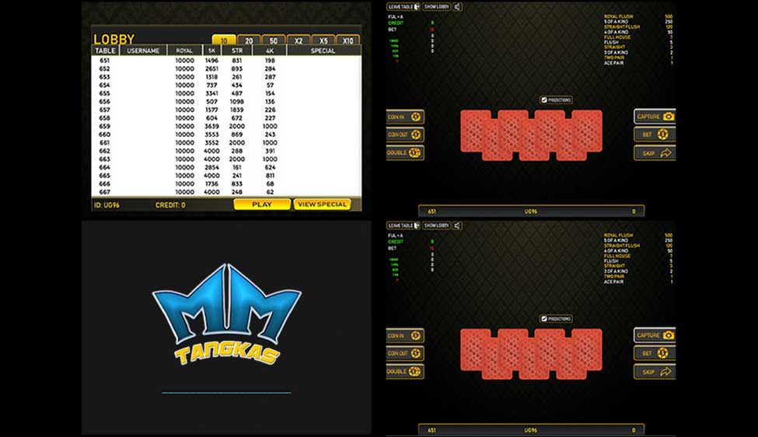Viewport: 758px width, 437px height.
Task: Select table 659 row in the Lobby list
Action: (x=225, y=126)
